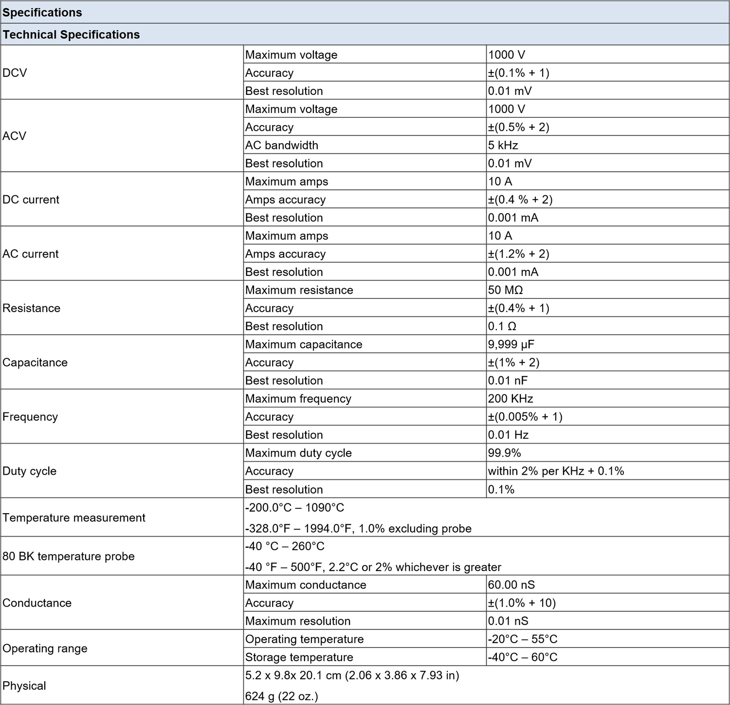Viewport: 730px width, 705px height.
Task: Select the "Maximum capacitance" label
Action: point(304,344)
